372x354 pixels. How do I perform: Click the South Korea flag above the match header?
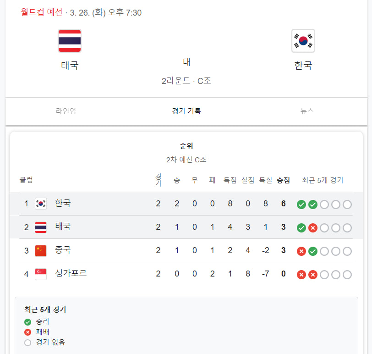tap(303, 40)
